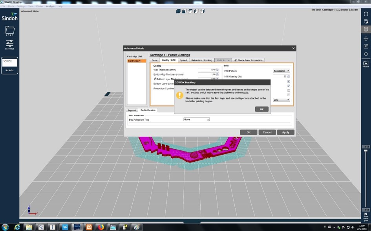Click Cancel in the Advanced Mode dialog
The width and height of the screenshot is (371, 231).
[267, 132]
